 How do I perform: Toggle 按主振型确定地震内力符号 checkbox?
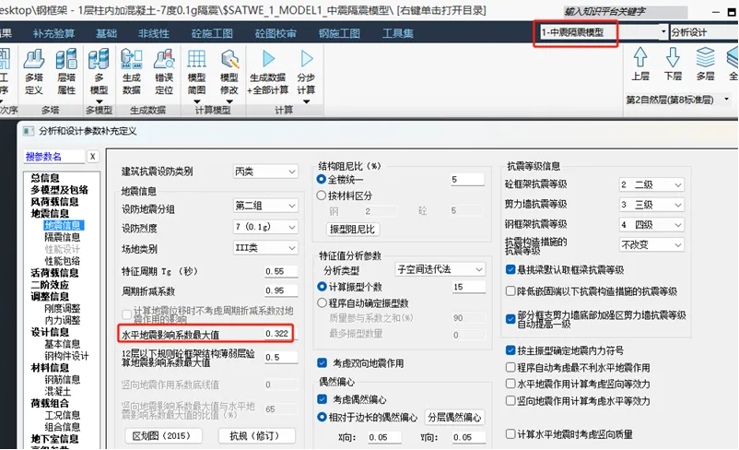click(x=510, y=350)
